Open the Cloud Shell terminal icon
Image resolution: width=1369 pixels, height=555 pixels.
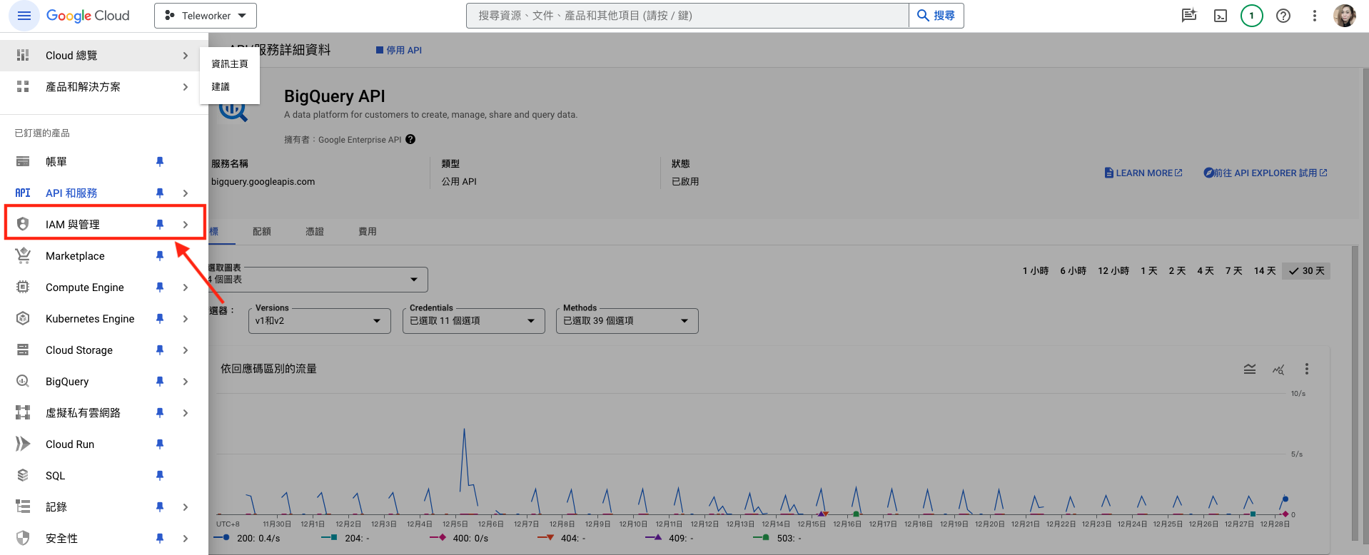(x=1221, y=16)
